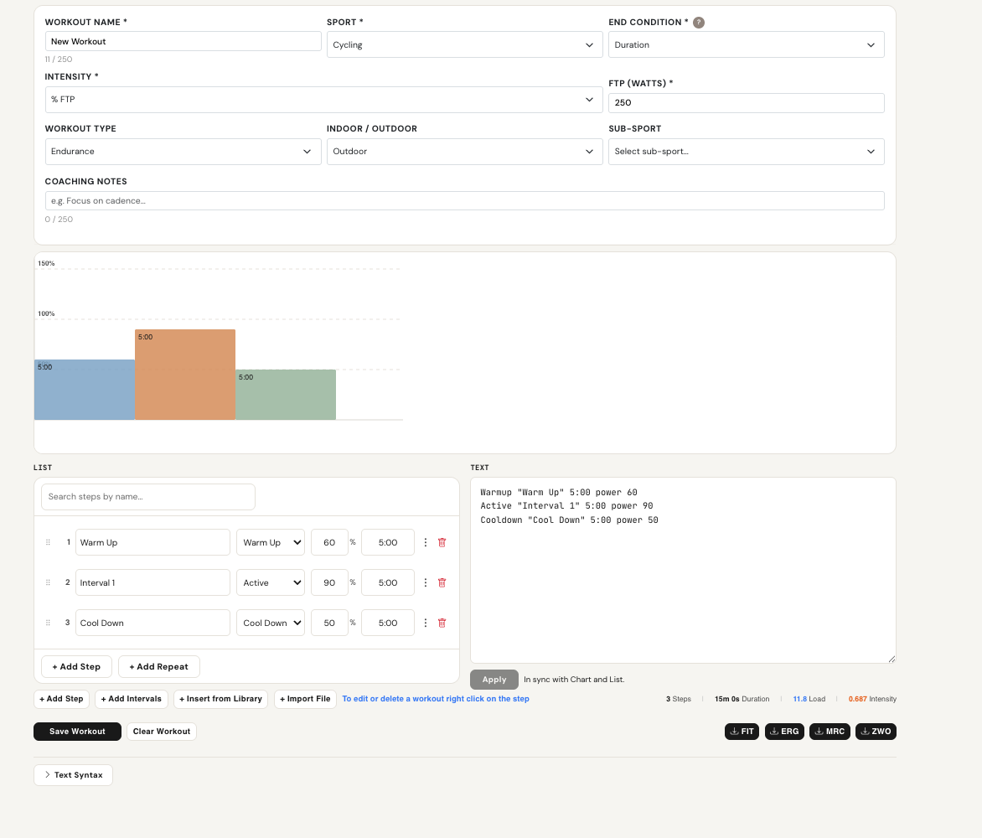
Task: Delete the Warm Up step with its trash icon
Action: [442, 542]
